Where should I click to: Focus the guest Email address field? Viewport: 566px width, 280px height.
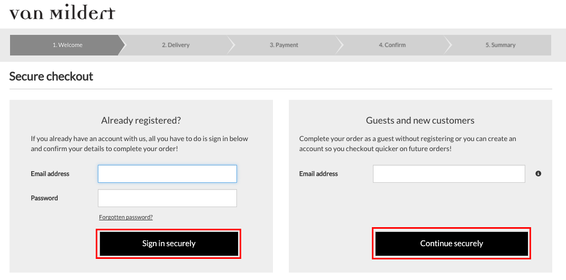449,174
